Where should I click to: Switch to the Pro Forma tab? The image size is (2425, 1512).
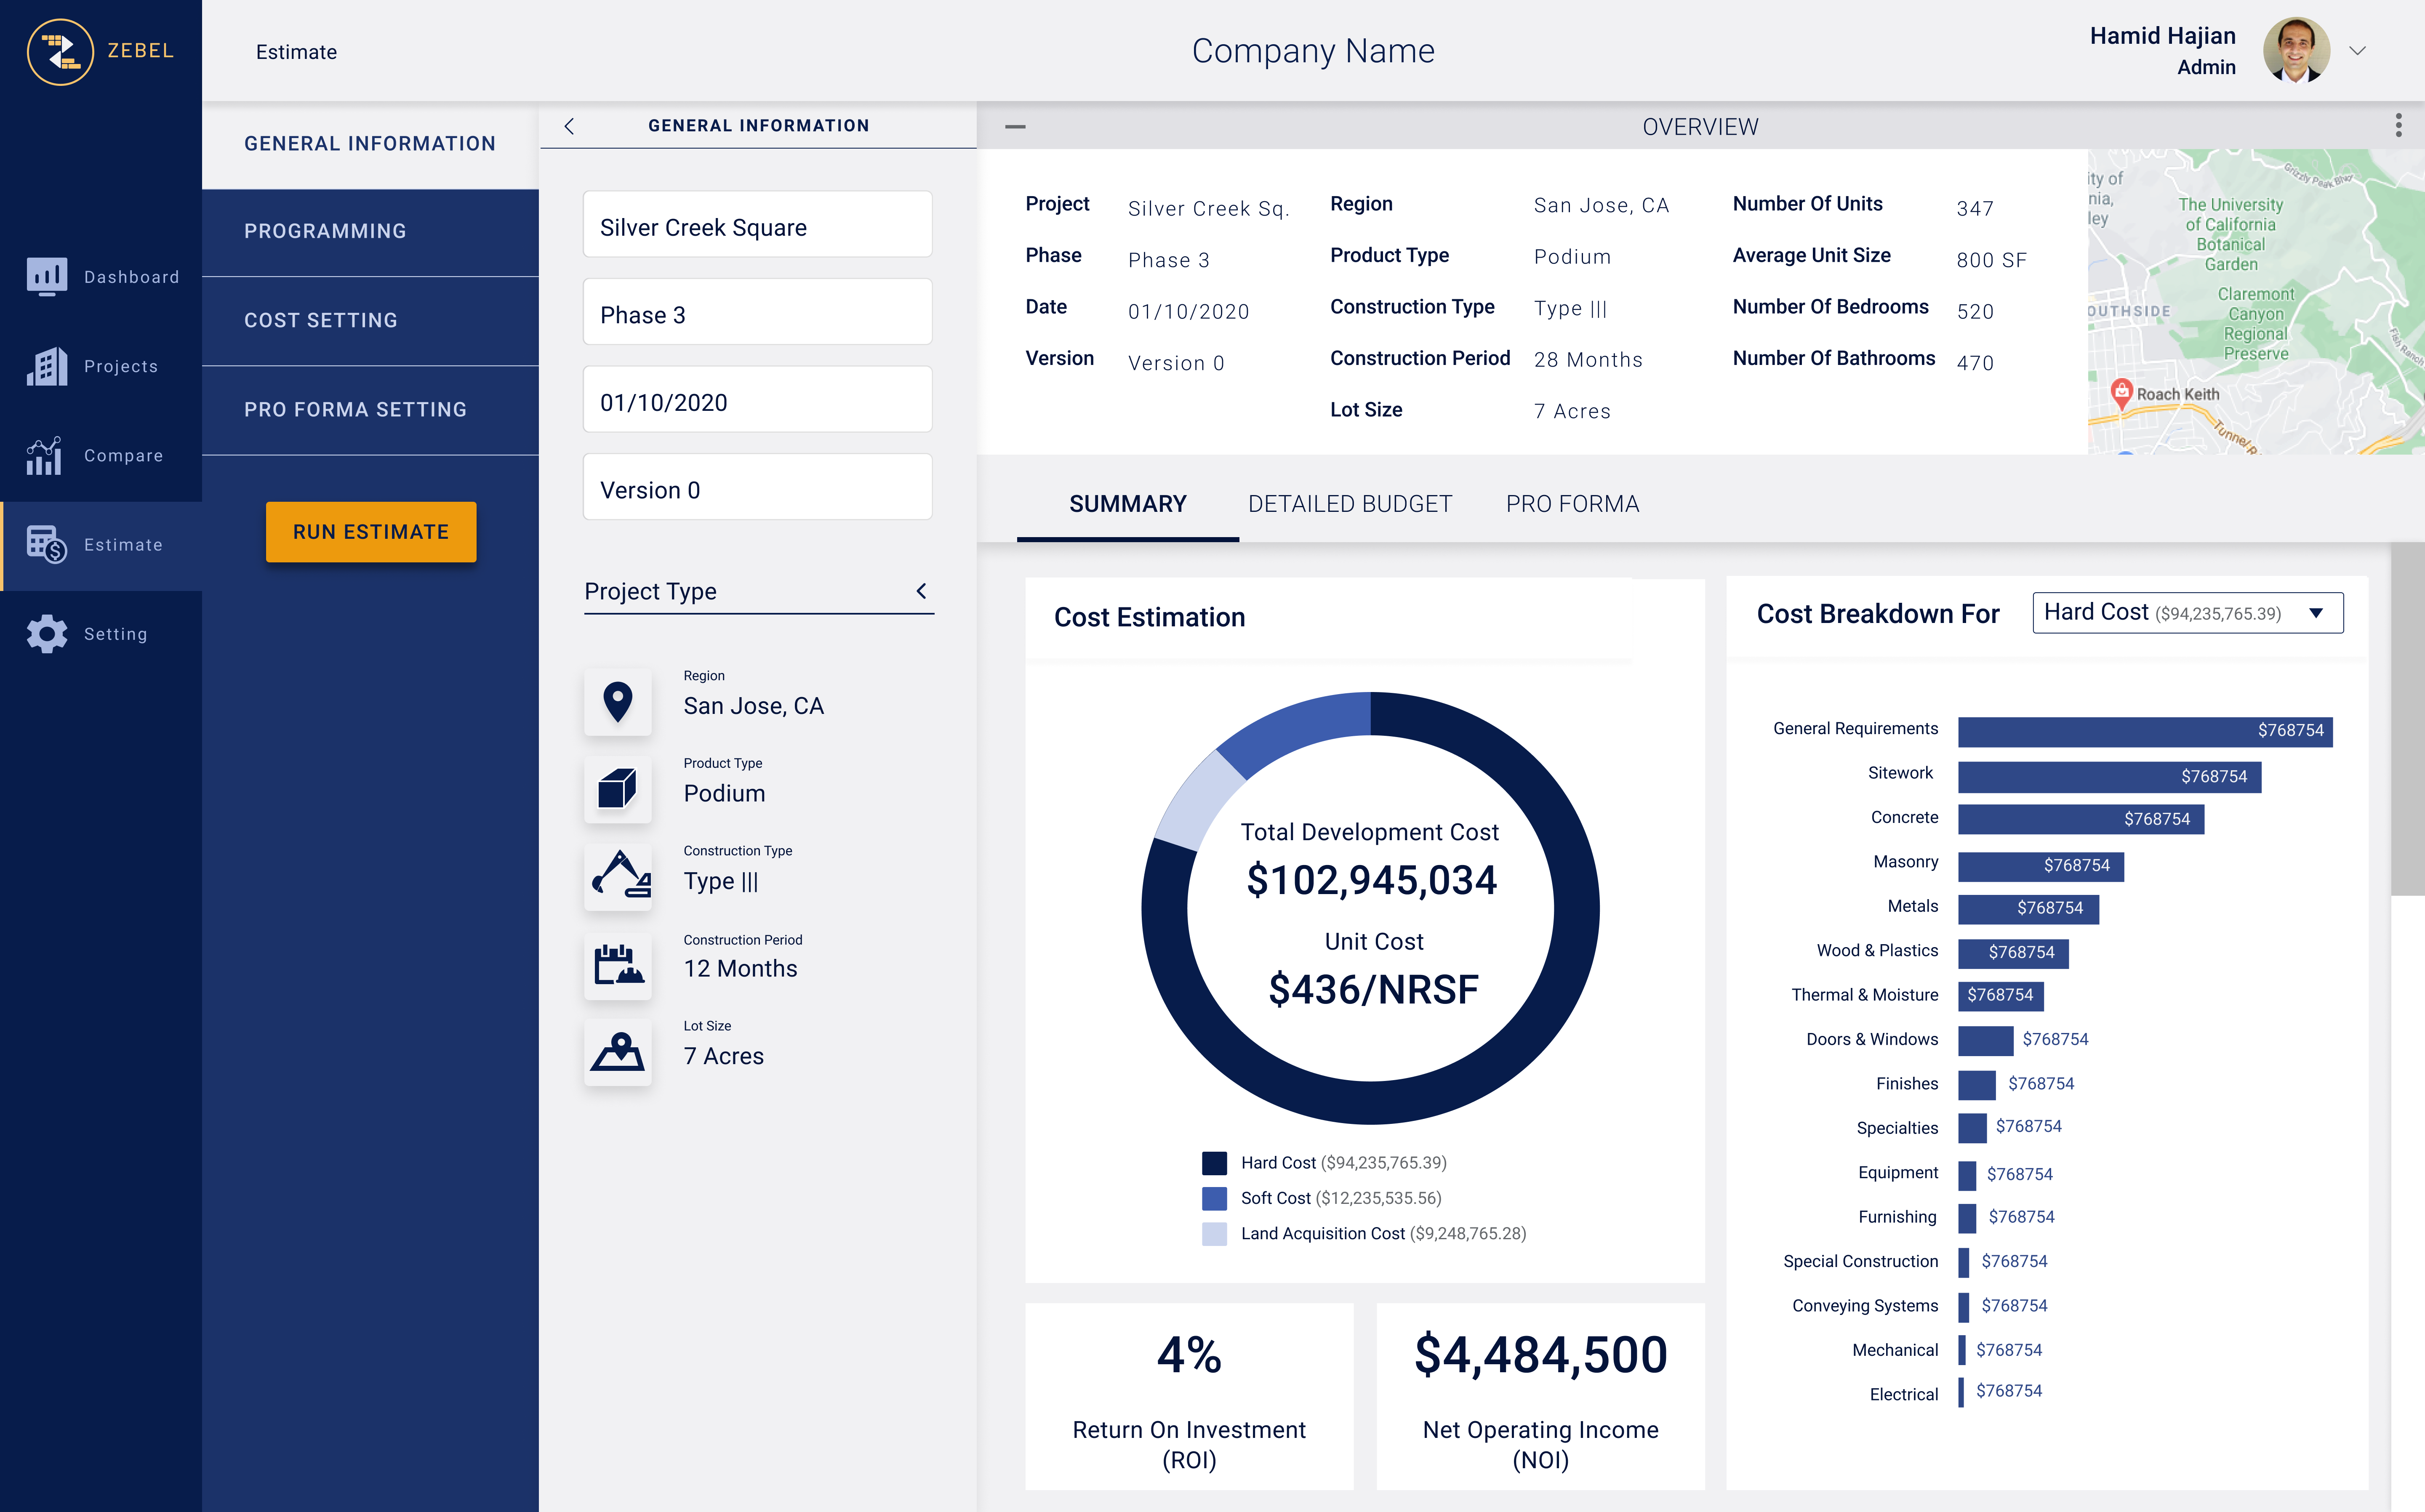click(x=1572, y=504)
